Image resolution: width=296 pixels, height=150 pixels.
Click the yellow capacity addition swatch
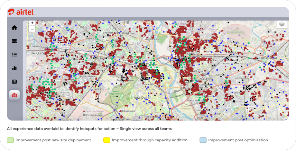click(107, 140)
